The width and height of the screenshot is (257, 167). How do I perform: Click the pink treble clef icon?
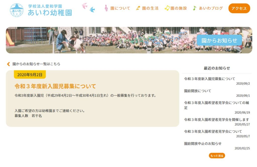(106, 8)
